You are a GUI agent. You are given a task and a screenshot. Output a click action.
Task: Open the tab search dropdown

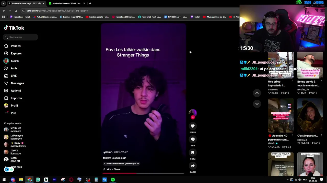pyautogui.click(x=3, y=4)
